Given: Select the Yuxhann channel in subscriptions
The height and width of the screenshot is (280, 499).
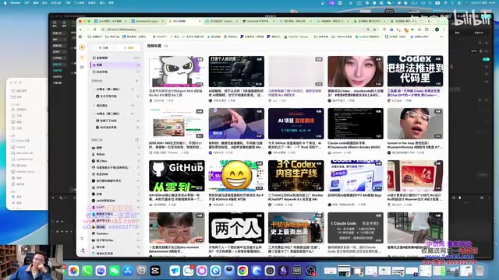Looking at the screenshot, I should click(x=116, y=233).
